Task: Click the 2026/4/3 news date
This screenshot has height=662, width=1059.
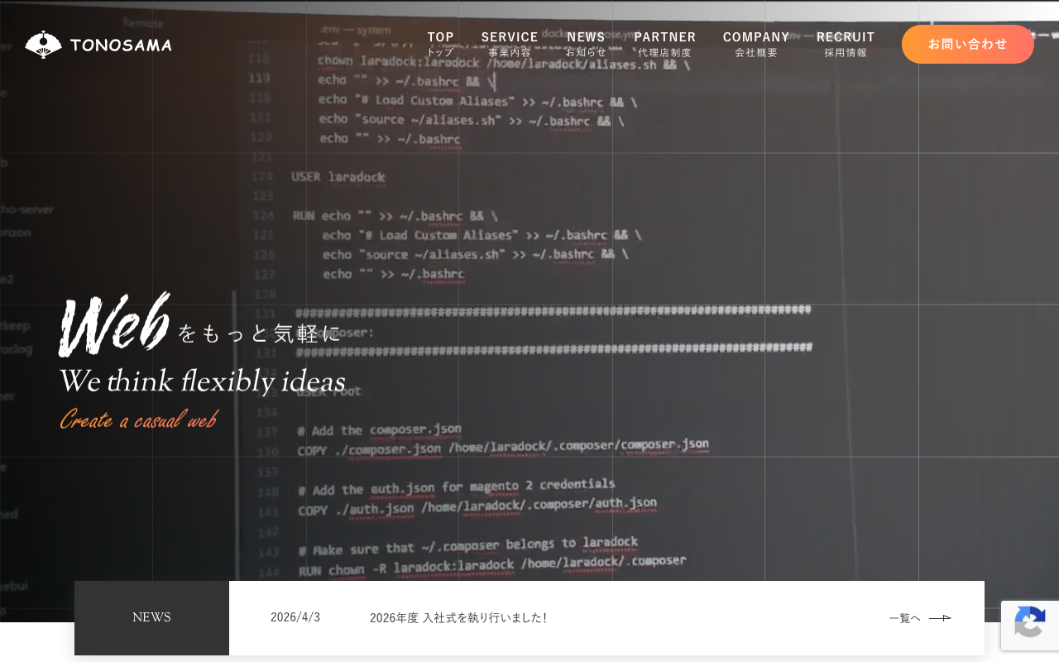Action: [x=295, y=617]
